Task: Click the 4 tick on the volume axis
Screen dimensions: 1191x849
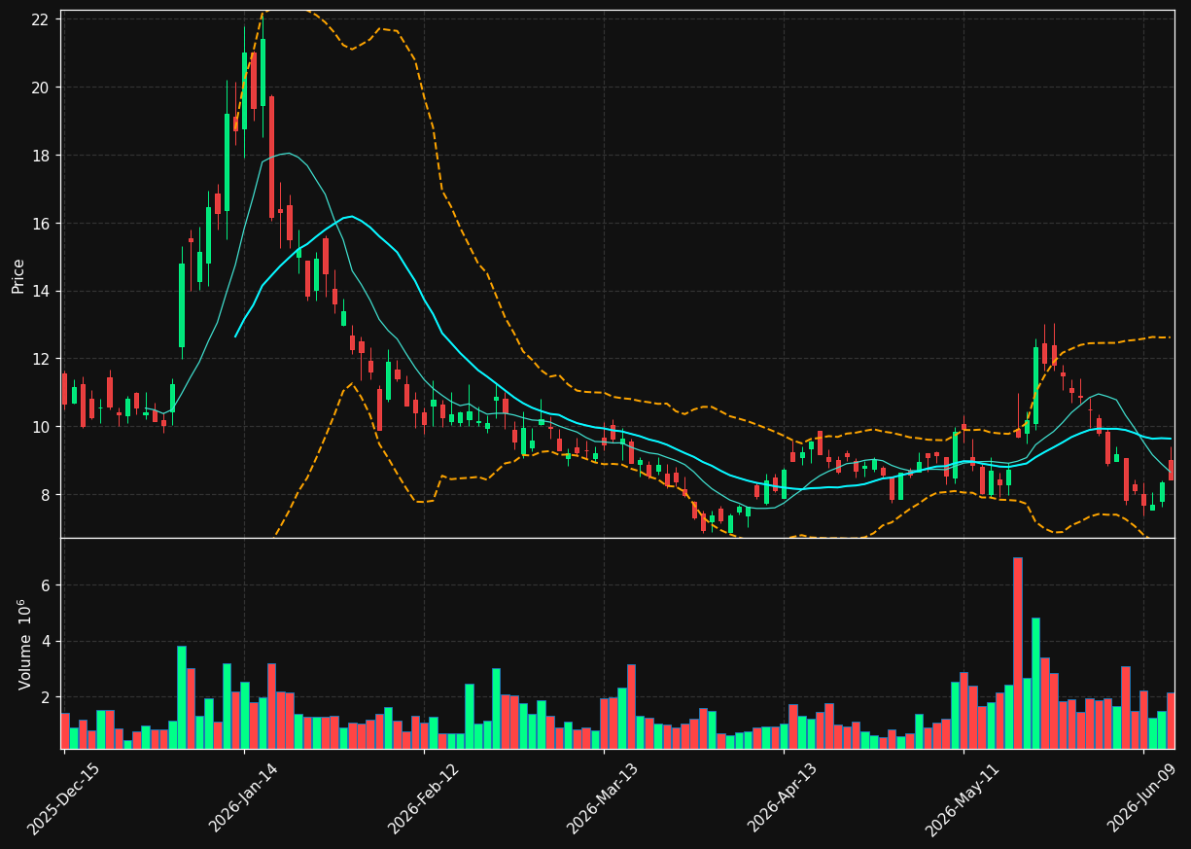Action: [47, 642]
